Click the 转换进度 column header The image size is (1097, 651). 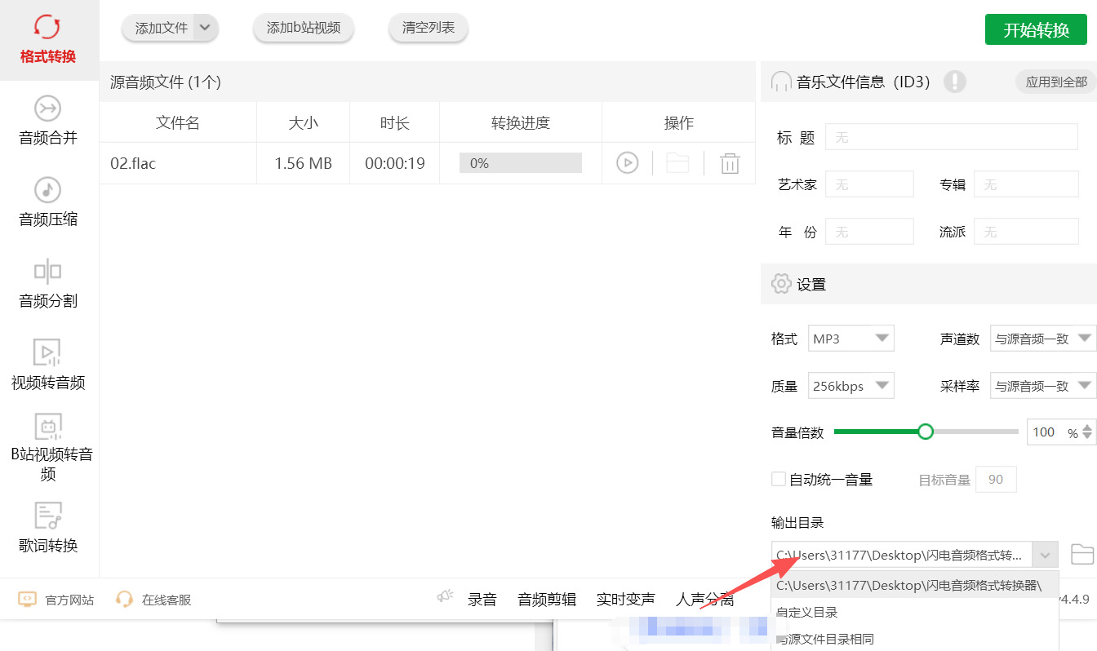[x=521, y=122]
